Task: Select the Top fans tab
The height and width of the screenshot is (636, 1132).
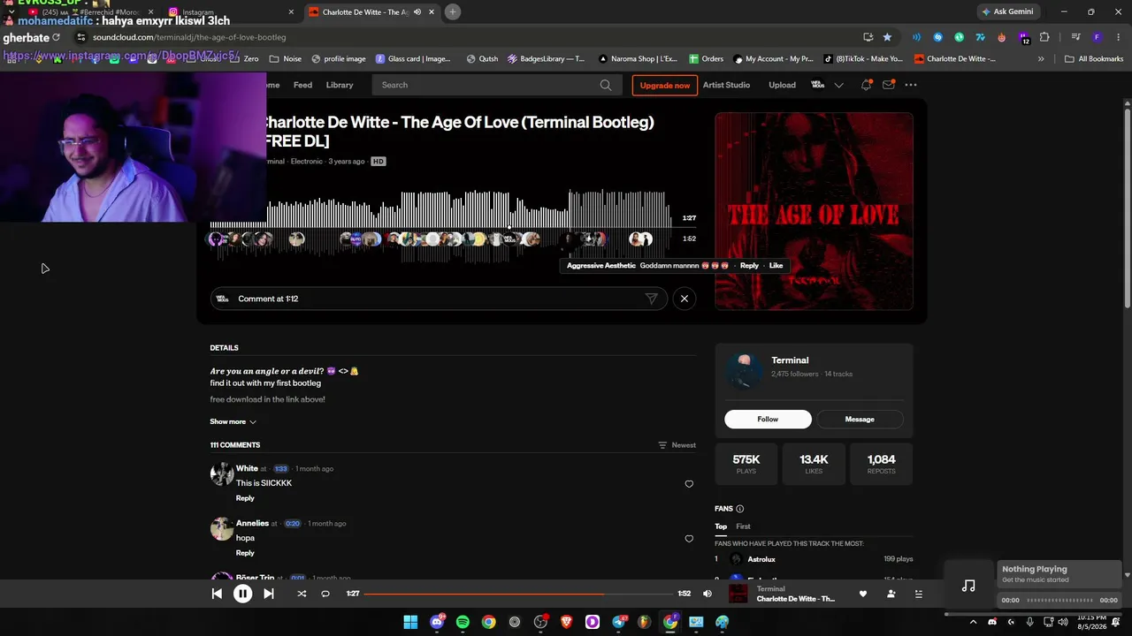Action: tap(721, 526)
